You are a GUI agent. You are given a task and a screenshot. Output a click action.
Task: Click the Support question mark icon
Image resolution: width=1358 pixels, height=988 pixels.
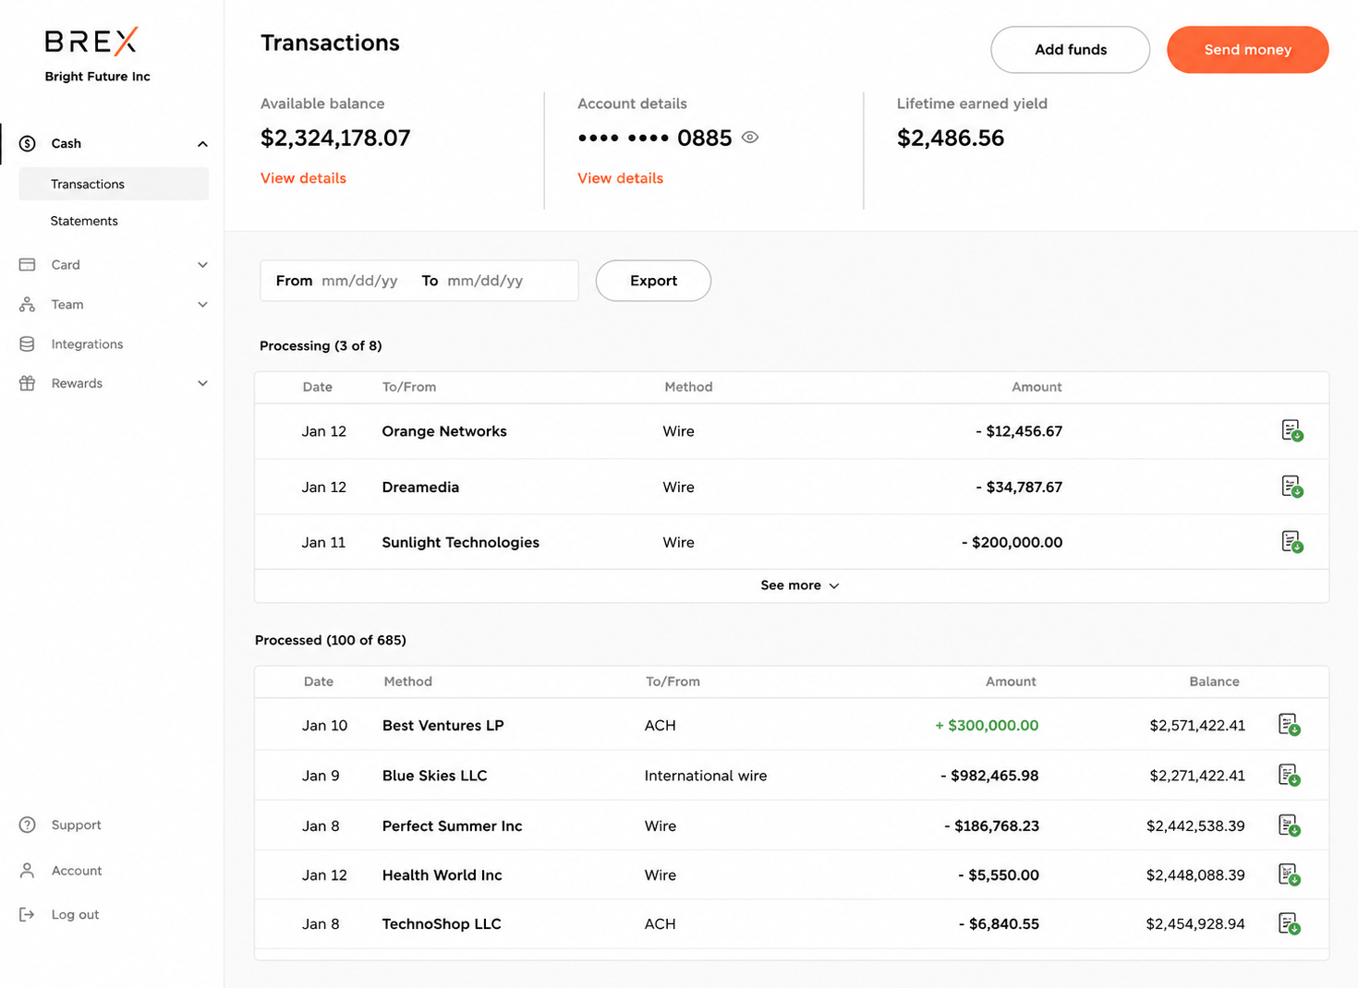tap(28, 825)
